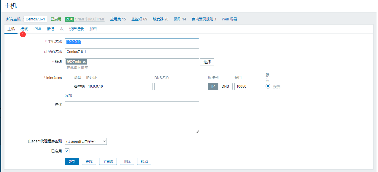Image resolution: width=378 pixels, height=172 pixels.
Task: Focus the 可见的名称 input field
Action: click(x=132, y=52)
